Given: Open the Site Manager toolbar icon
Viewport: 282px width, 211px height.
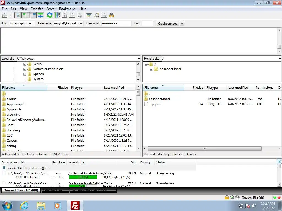Looking at the screenshot, I should pos(4,15).
